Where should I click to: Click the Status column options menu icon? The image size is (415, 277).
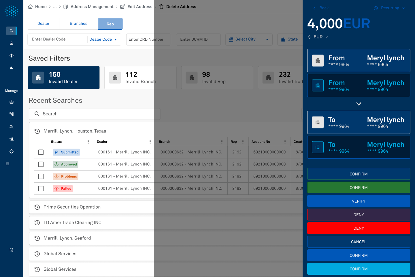click(x=88, y=142)
